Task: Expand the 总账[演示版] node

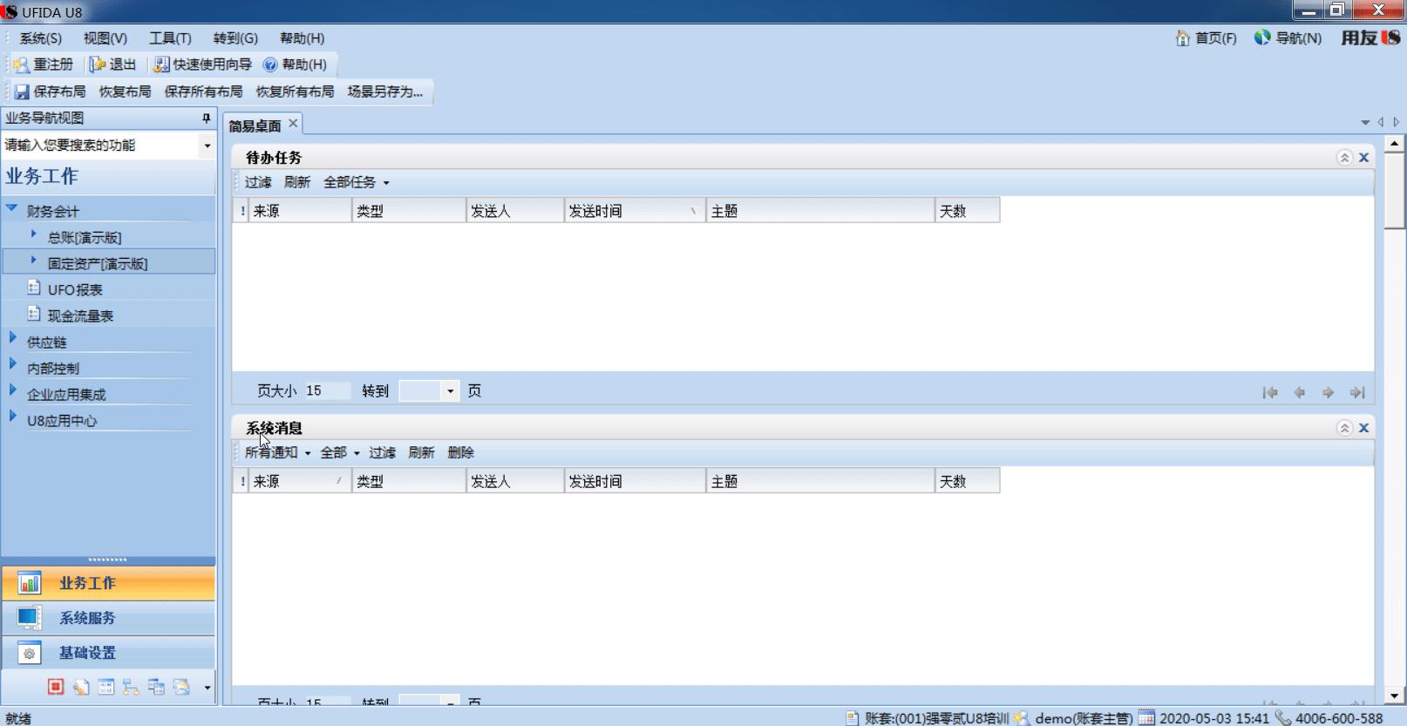Action: pyautogui.click(x=33, y=234)
